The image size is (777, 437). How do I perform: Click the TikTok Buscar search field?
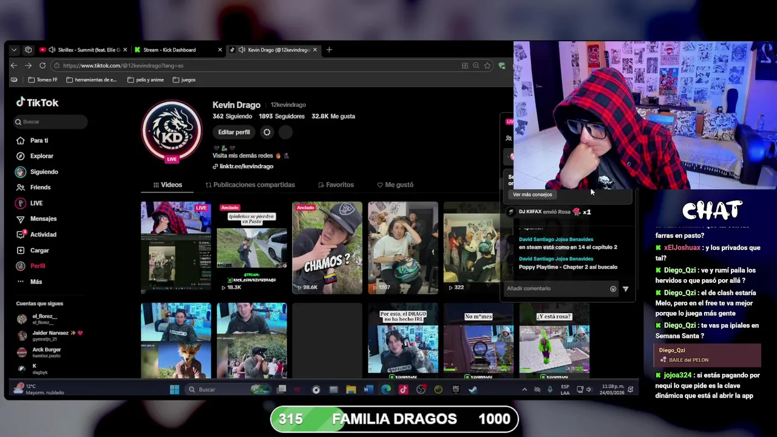coord(50,121)
